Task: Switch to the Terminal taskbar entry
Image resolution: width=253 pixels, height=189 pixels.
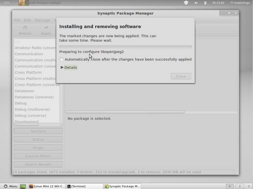Action: coord(85,186)
